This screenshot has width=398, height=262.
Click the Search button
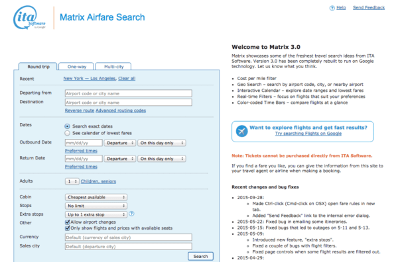(200, 256)
